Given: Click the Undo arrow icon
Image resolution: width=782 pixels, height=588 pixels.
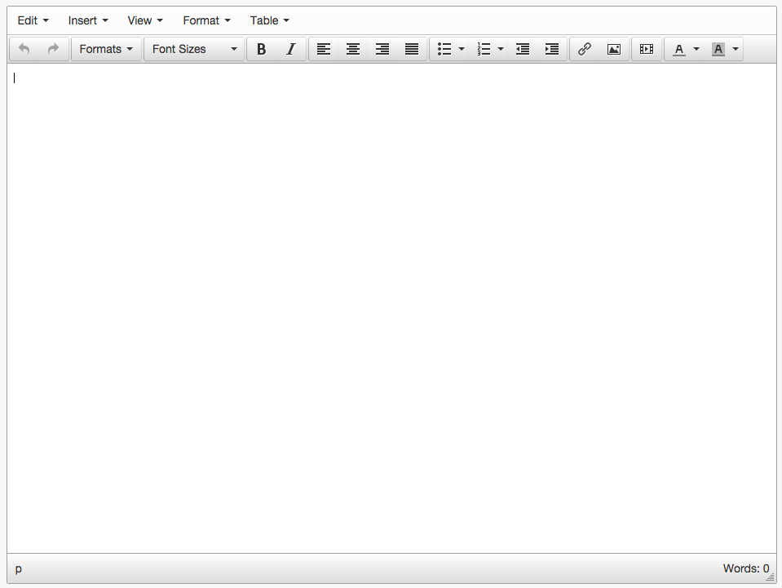Looking at the screenshot, I should pos(24,49).
